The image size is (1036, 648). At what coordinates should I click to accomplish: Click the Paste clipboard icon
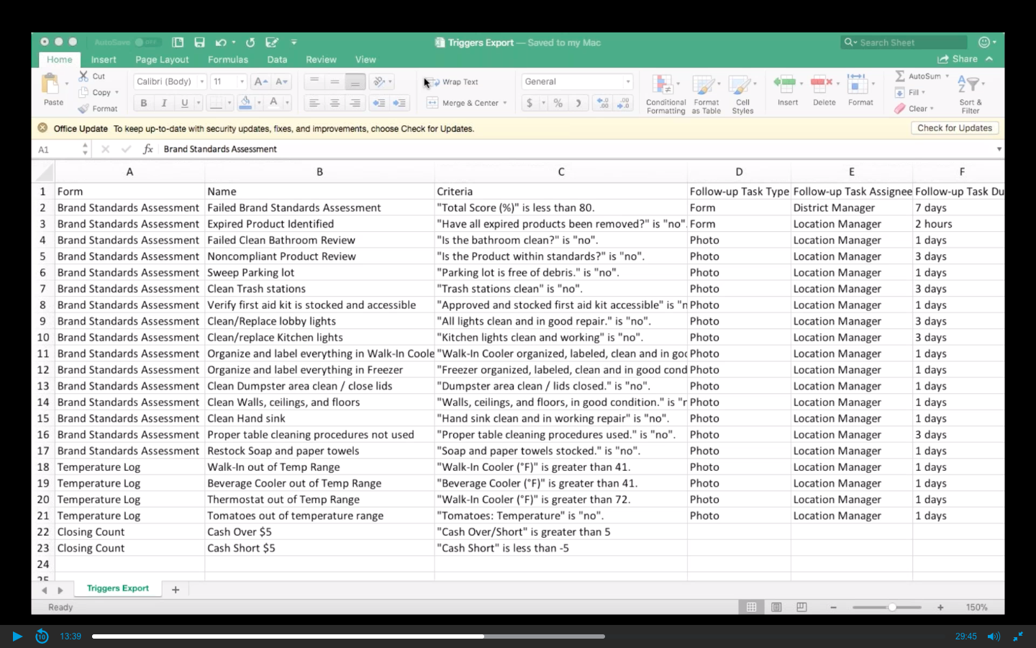pos(51,84)
